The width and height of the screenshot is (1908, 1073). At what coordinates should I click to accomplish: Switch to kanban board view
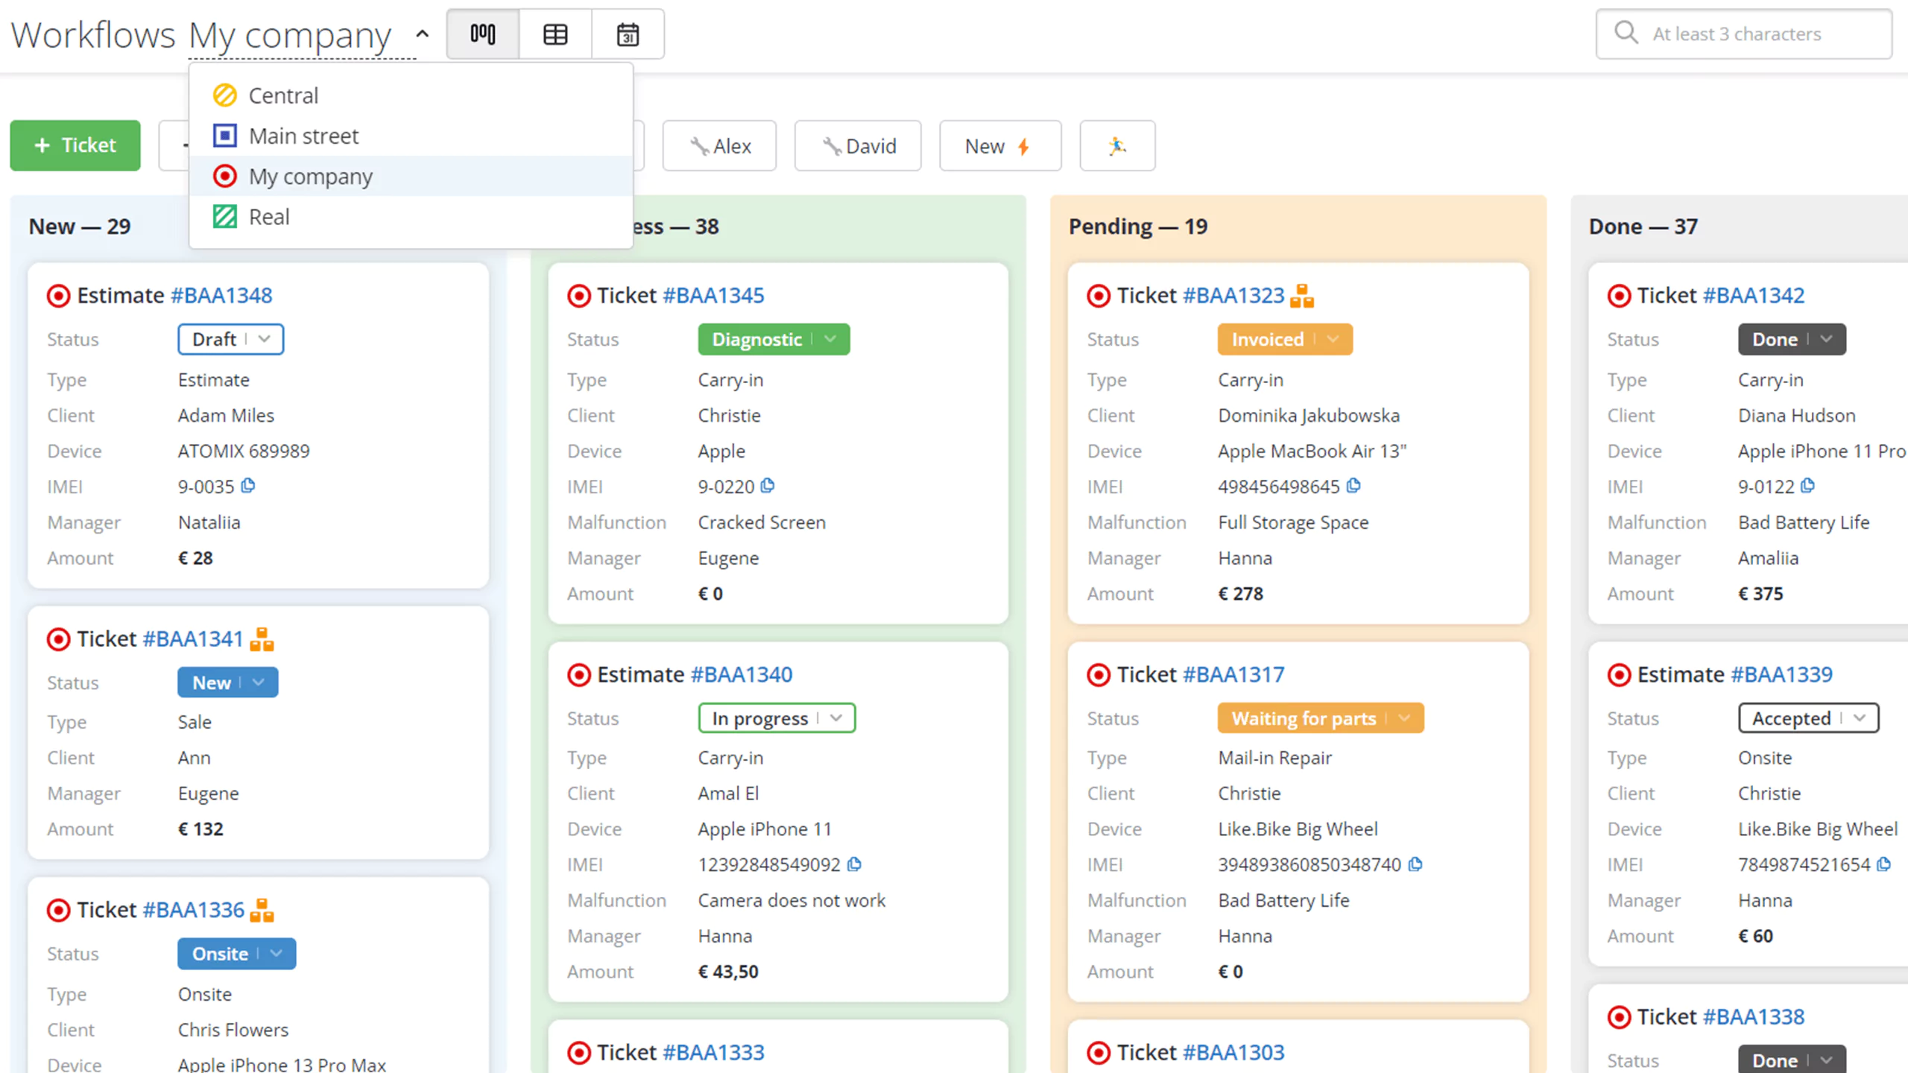[483, 34]
